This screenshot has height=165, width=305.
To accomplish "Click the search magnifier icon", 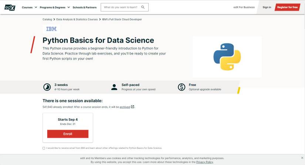I will (143, 7).
